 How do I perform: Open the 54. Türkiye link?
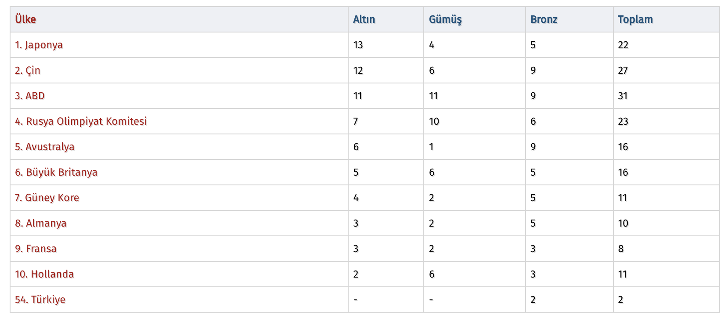[40, 300]
